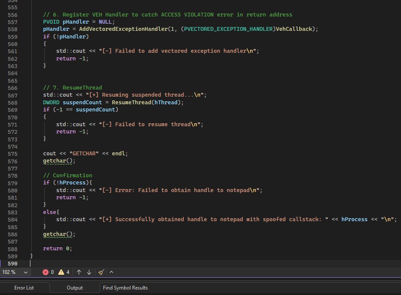Click the code cleanup broom icon
This screenshot has height=295, width=401.
tap(101, 272)
